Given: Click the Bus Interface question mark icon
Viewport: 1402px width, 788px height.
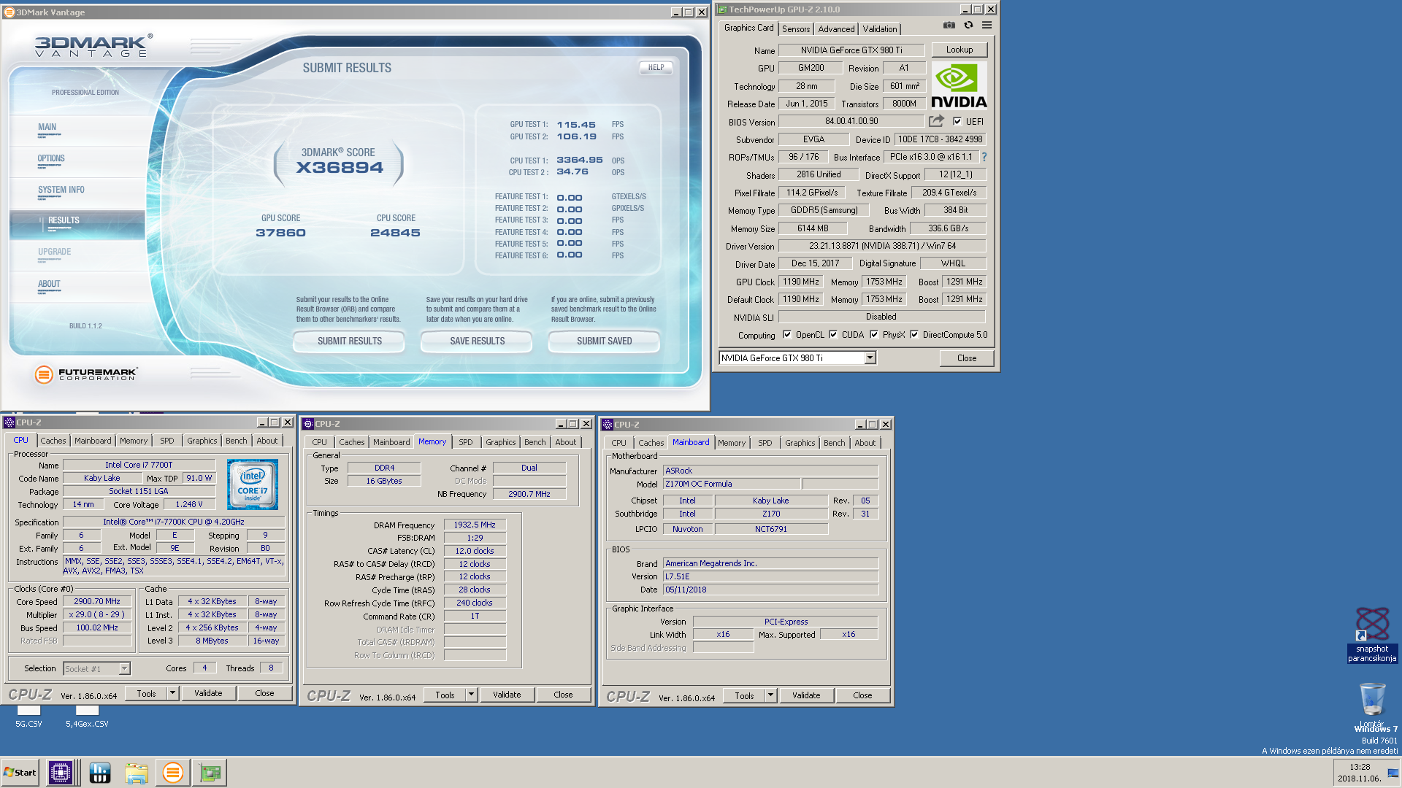Looking at the screenshot, I should (x=984, y=157).
